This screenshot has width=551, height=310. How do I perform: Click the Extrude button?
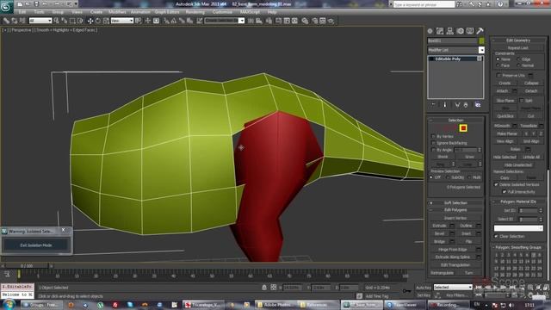point(440,226)
